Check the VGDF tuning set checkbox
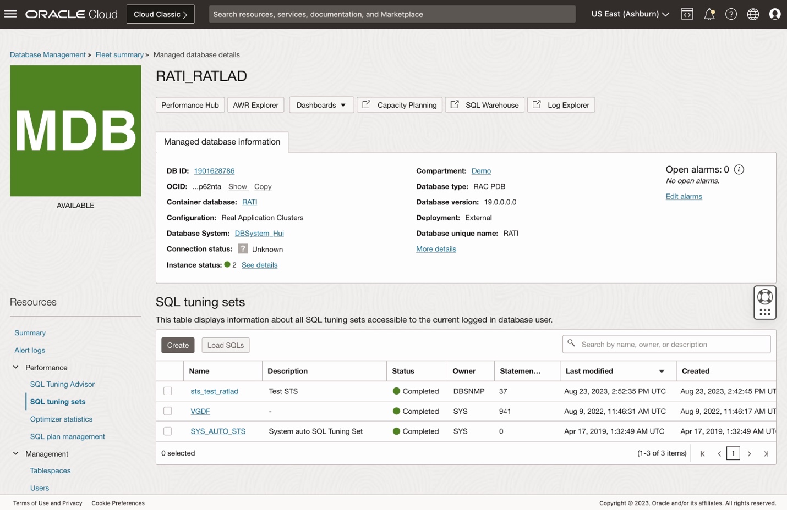This screenshot has width=787, height=510. point(168,411)
